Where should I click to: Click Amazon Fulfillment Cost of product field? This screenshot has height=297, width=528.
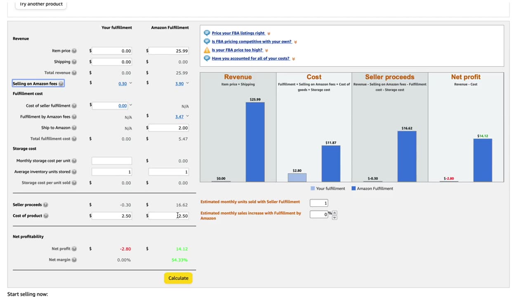pyautogui.click(x=169, y=216)
